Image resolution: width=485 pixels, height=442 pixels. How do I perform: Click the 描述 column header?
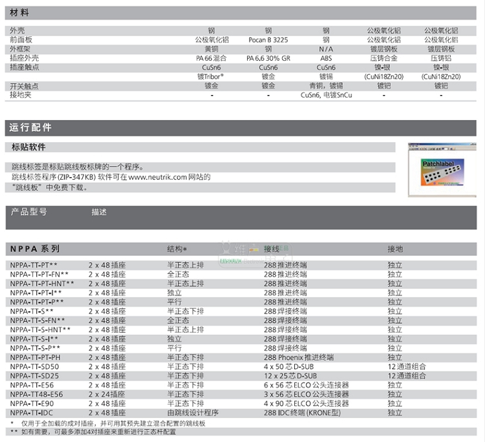coord(99,212)
